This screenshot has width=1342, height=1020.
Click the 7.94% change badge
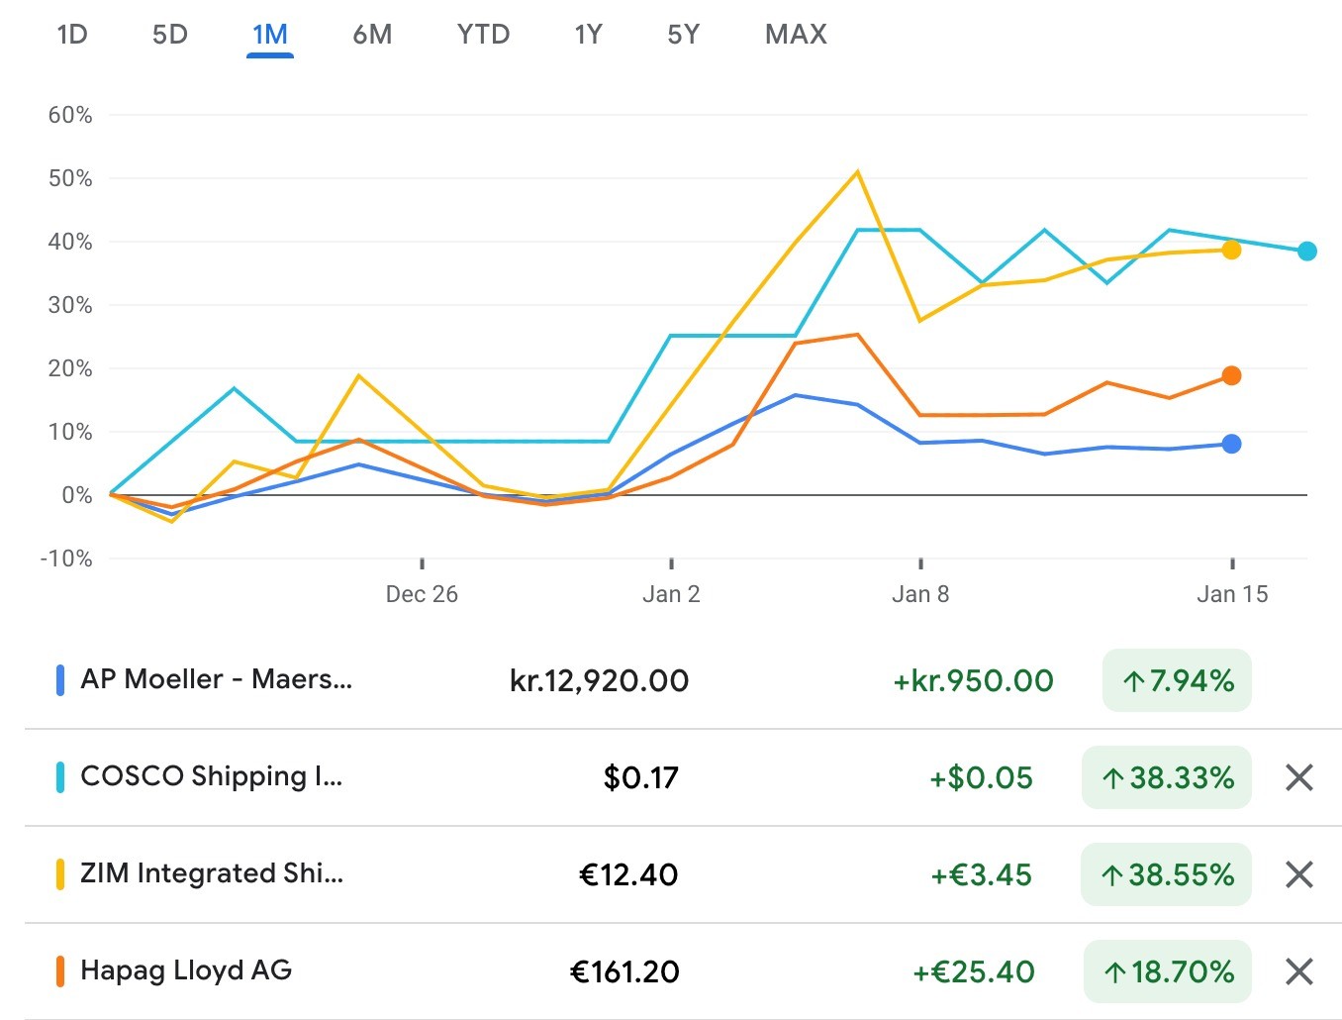coord(1177,680)
